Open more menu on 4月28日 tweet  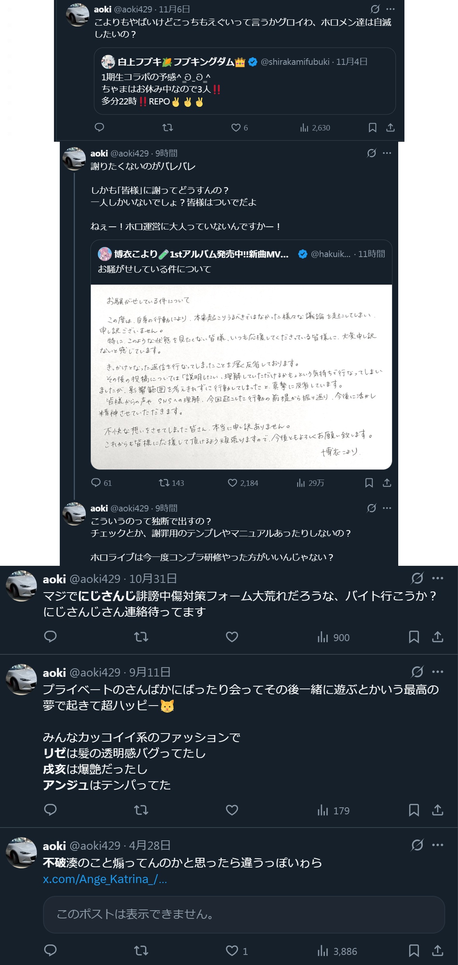click(x=438, y=845)
